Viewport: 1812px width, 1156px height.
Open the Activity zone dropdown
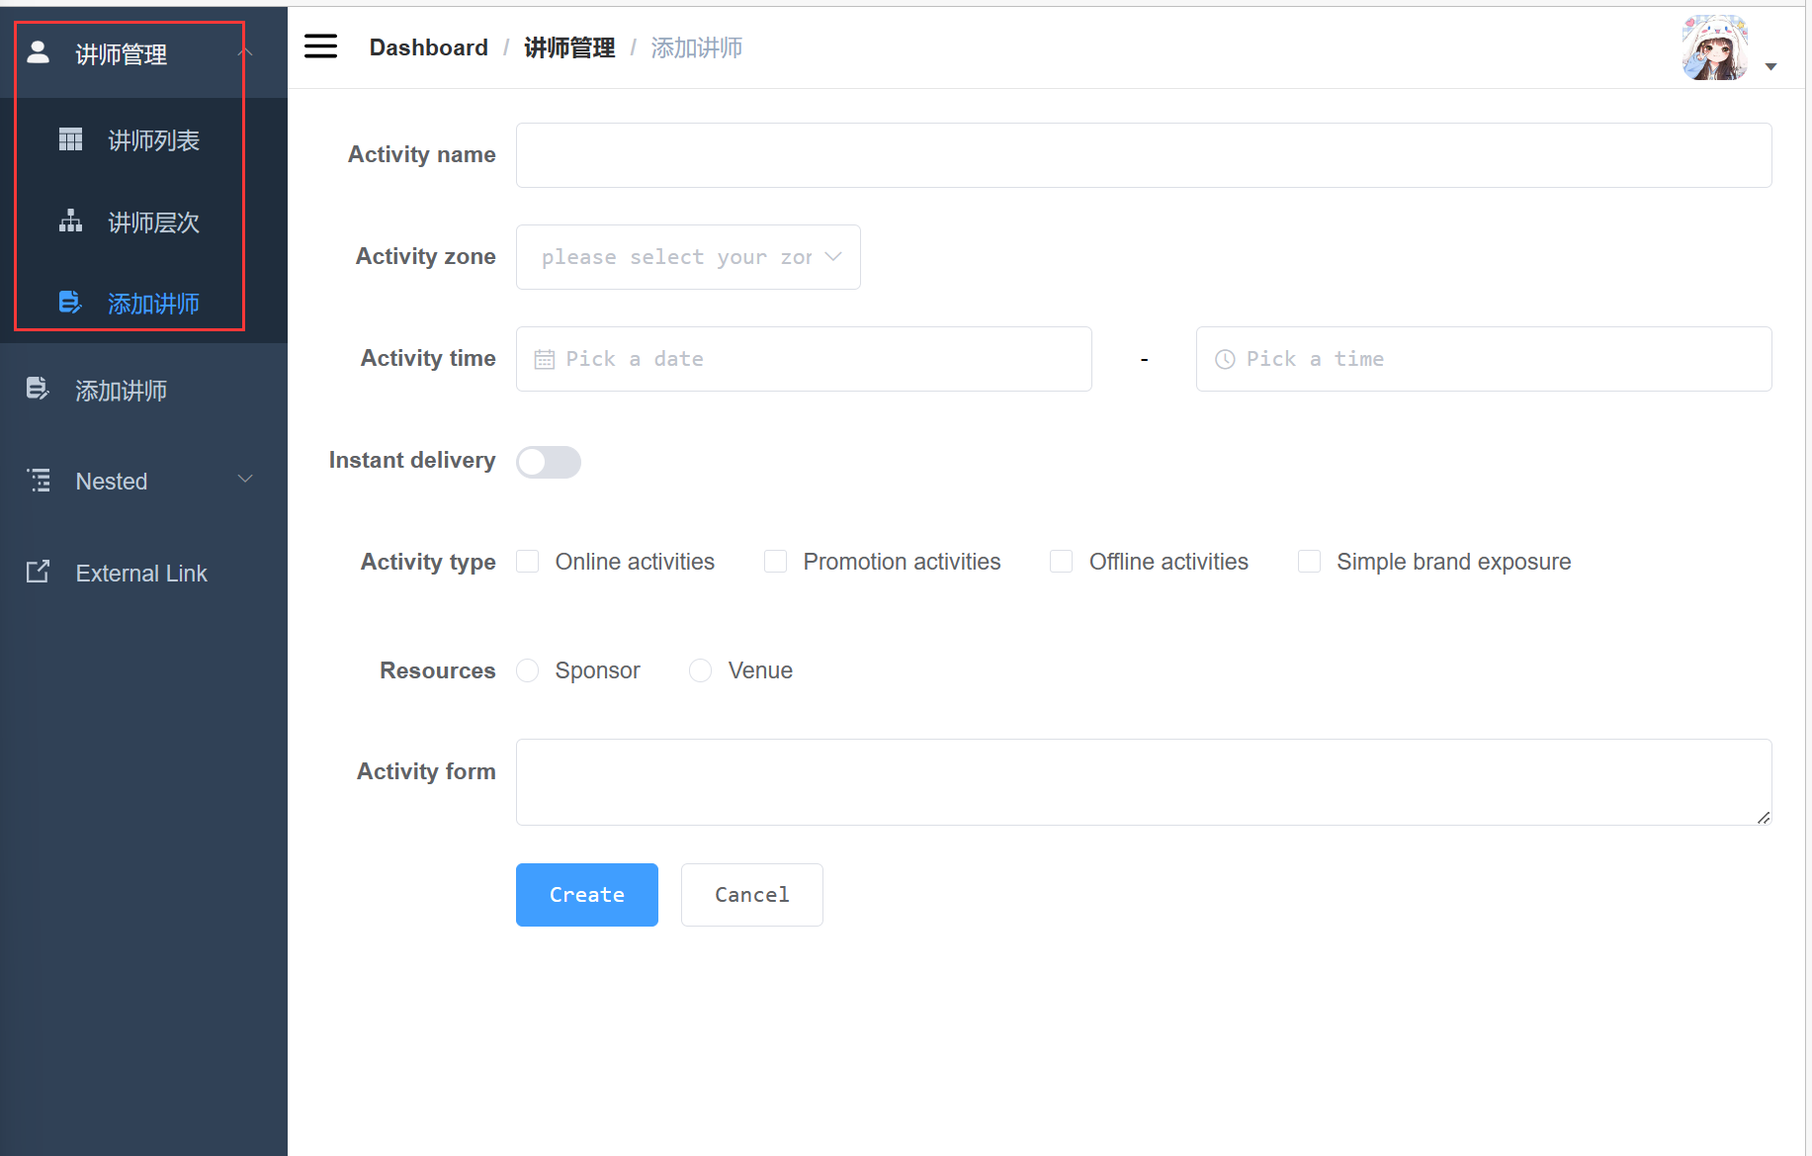point(688,257)
